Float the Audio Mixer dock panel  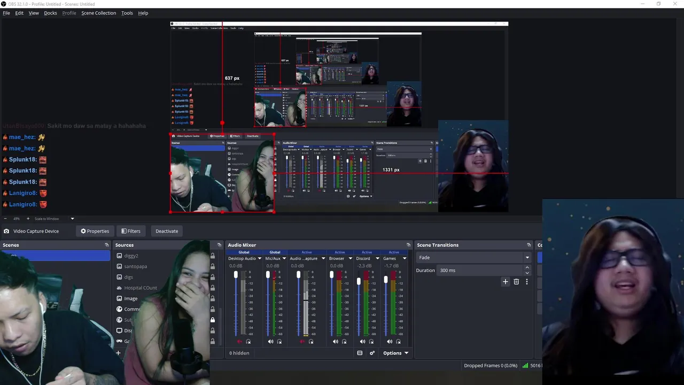pyautogui.click(x=408, y=245)
